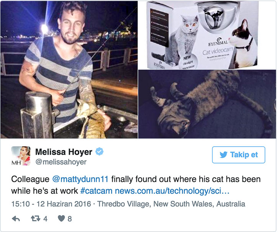Follow via the Takip et button
The width and height of the screenshot is (278, 232).
tap(239, 155)
